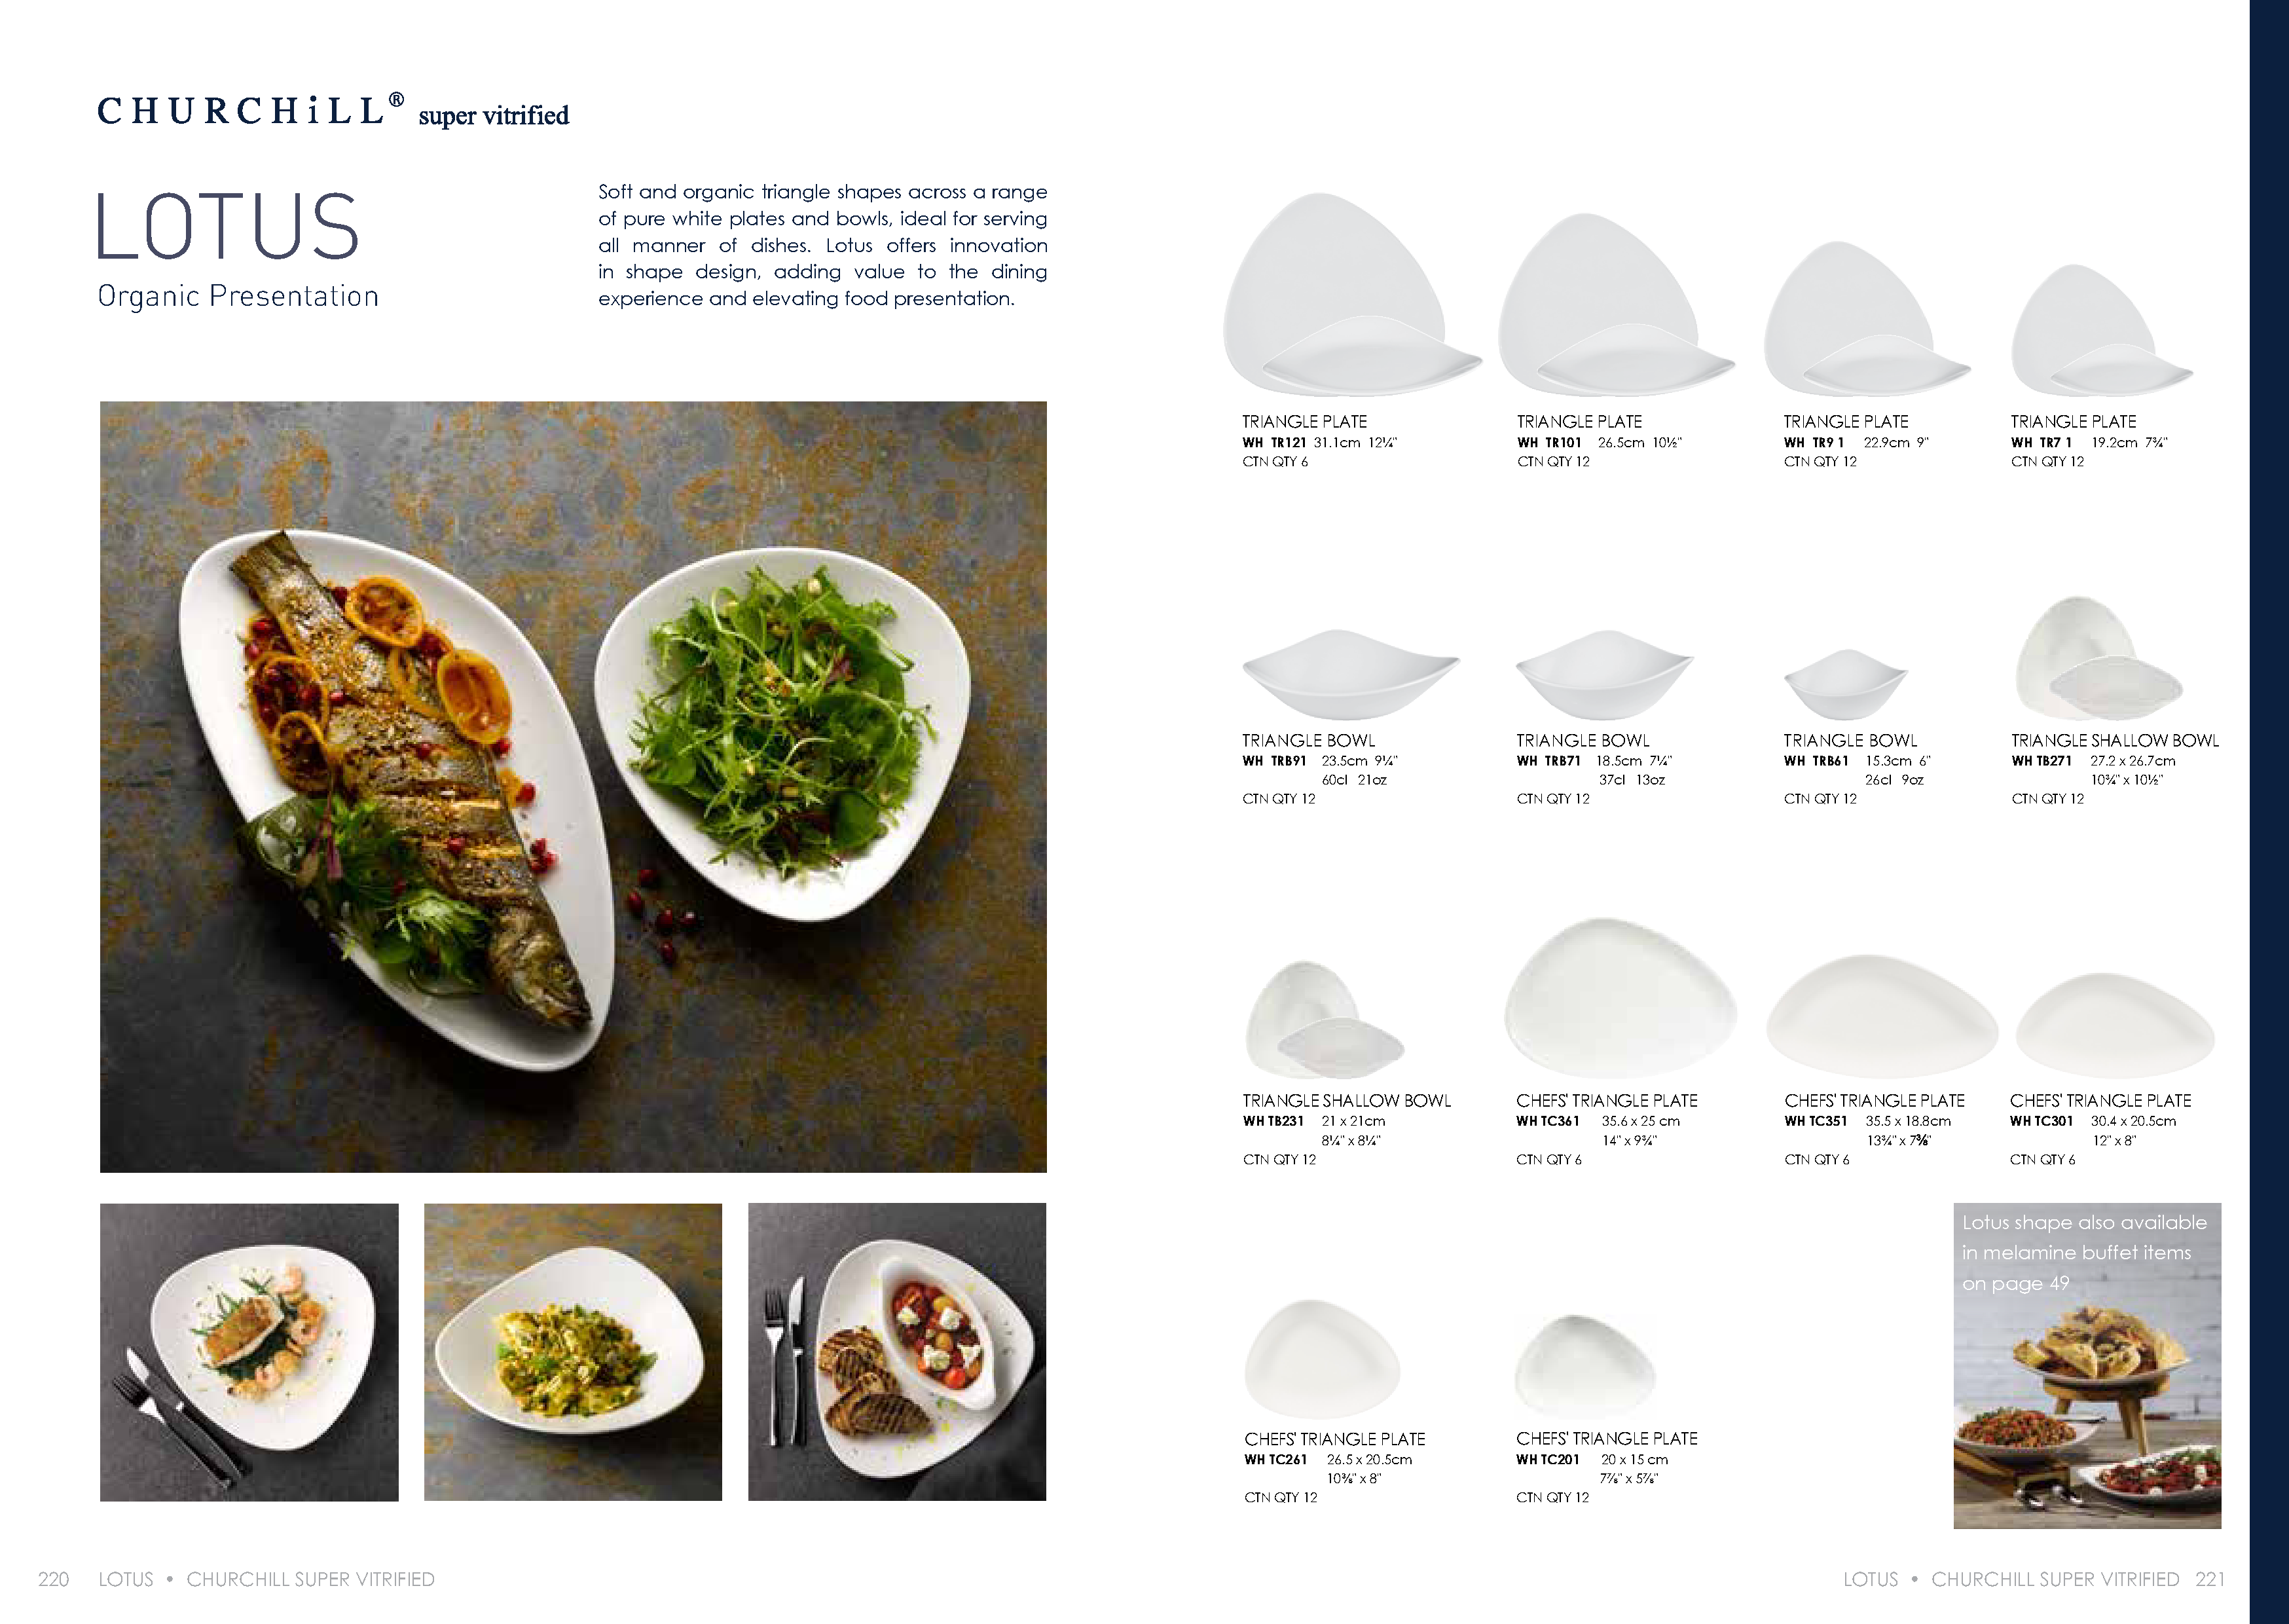Click the WH TB271 triangle shallow bowl image
Image resolution: width=2289 pixels, height=1624 pixels.
coord(2098,658)
